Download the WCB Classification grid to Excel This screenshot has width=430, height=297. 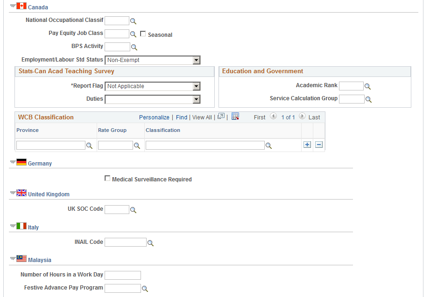pos(235,116)
